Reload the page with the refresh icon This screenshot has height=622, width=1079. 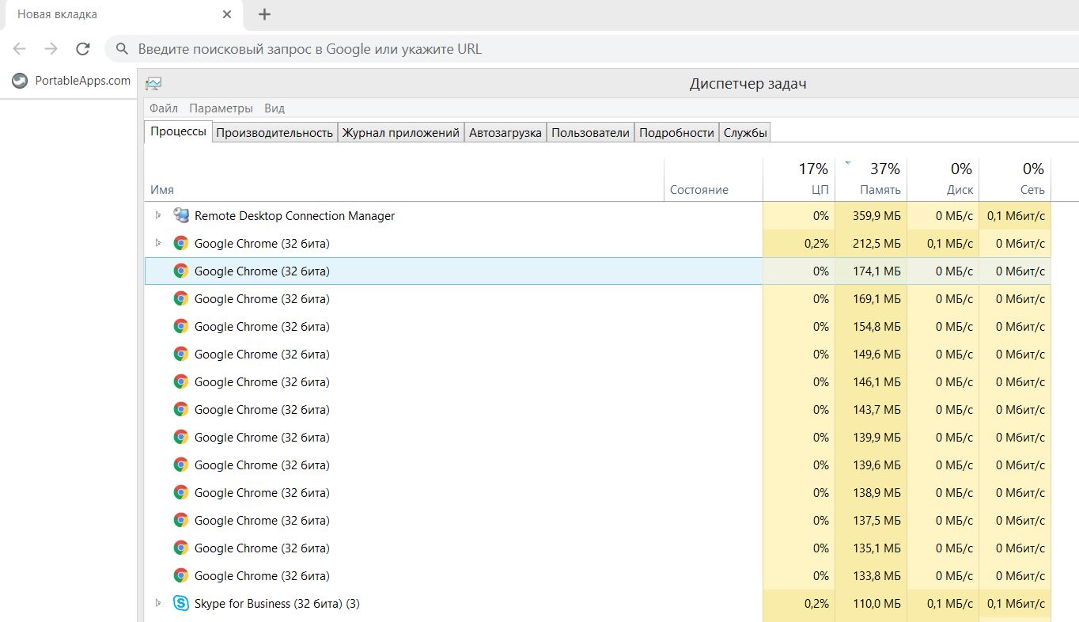83,49
